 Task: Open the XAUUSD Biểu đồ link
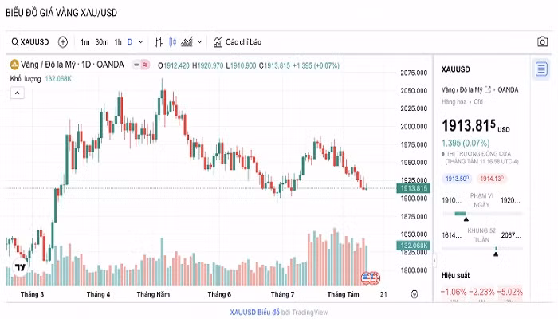point(254,312)
